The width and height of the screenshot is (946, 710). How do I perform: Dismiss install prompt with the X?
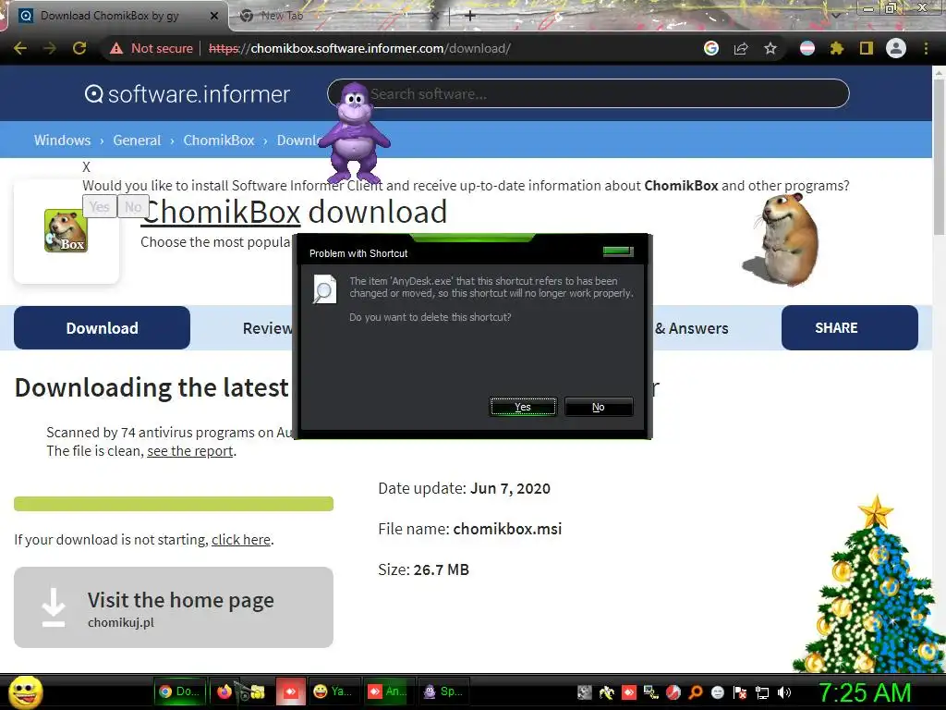[x=86, y=167]
